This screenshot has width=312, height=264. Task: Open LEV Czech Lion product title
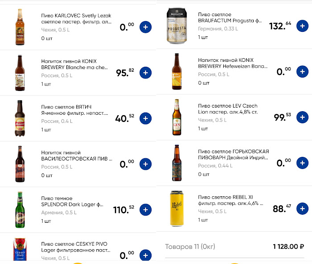click(x=228, y=109)
